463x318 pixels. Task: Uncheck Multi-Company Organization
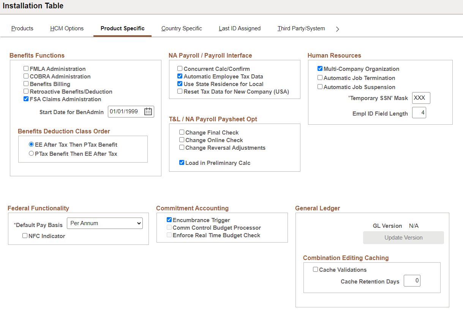coord(320,69)
